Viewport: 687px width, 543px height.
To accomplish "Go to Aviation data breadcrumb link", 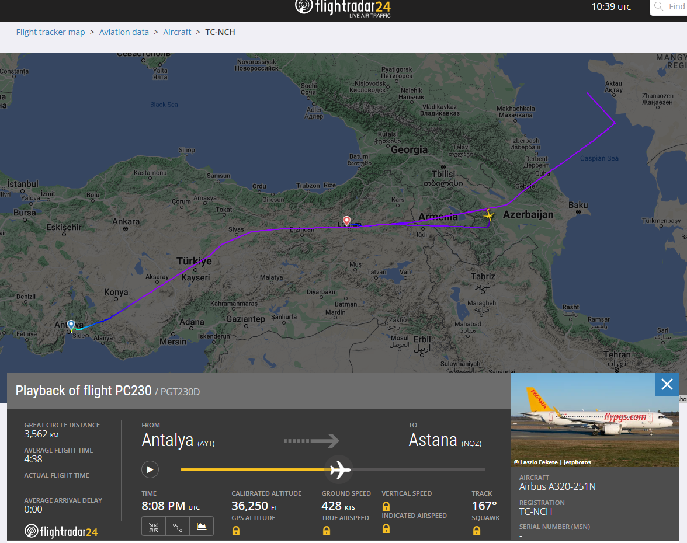I will 124,32.
